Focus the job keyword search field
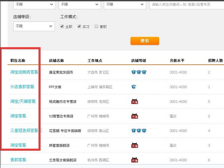 (187, 5)
